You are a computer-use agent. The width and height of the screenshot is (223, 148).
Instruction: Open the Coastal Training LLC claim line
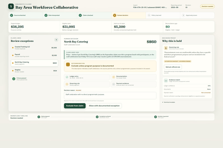(x=34, y=48)
